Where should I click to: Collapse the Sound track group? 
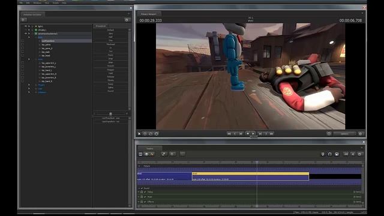click(x=139, y=188)
